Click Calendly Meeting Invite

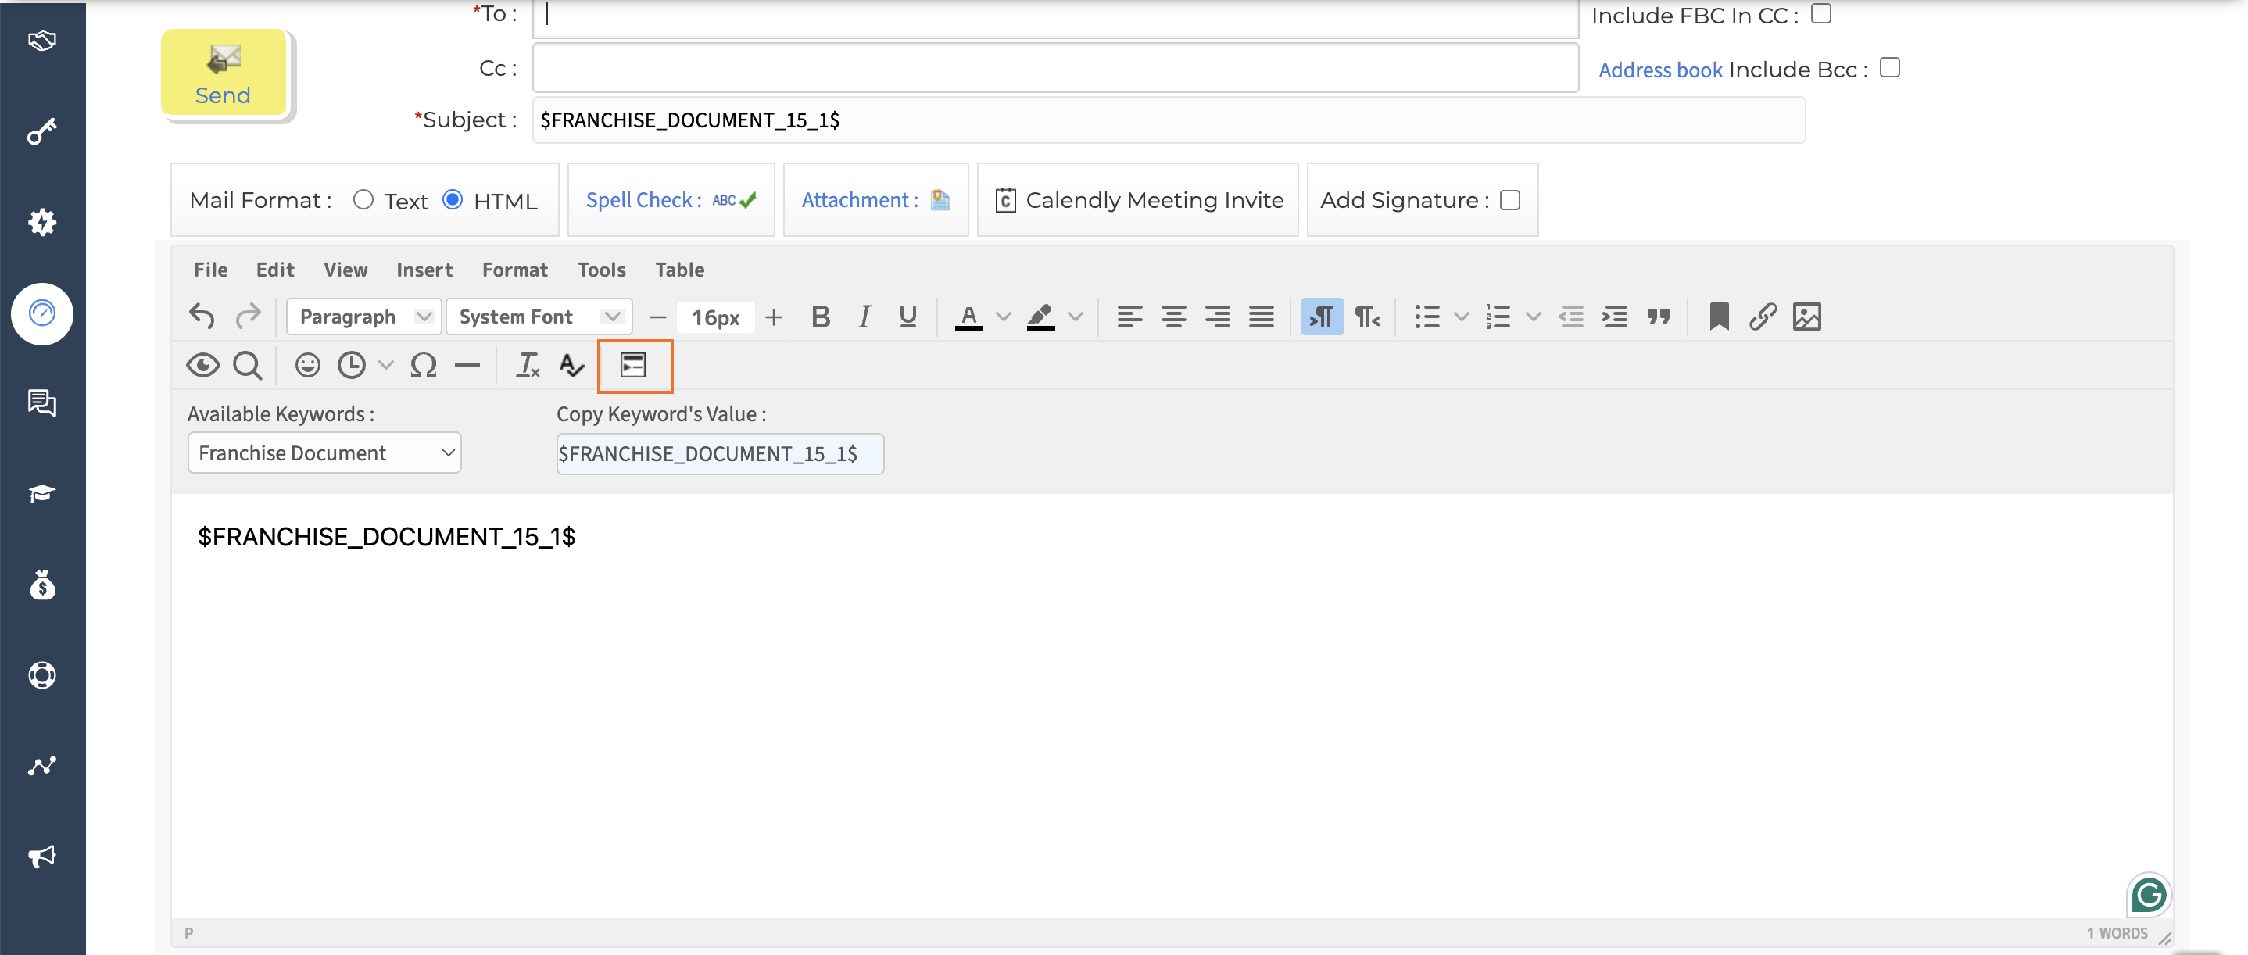pyautogui.click(x=1139, y=200)
